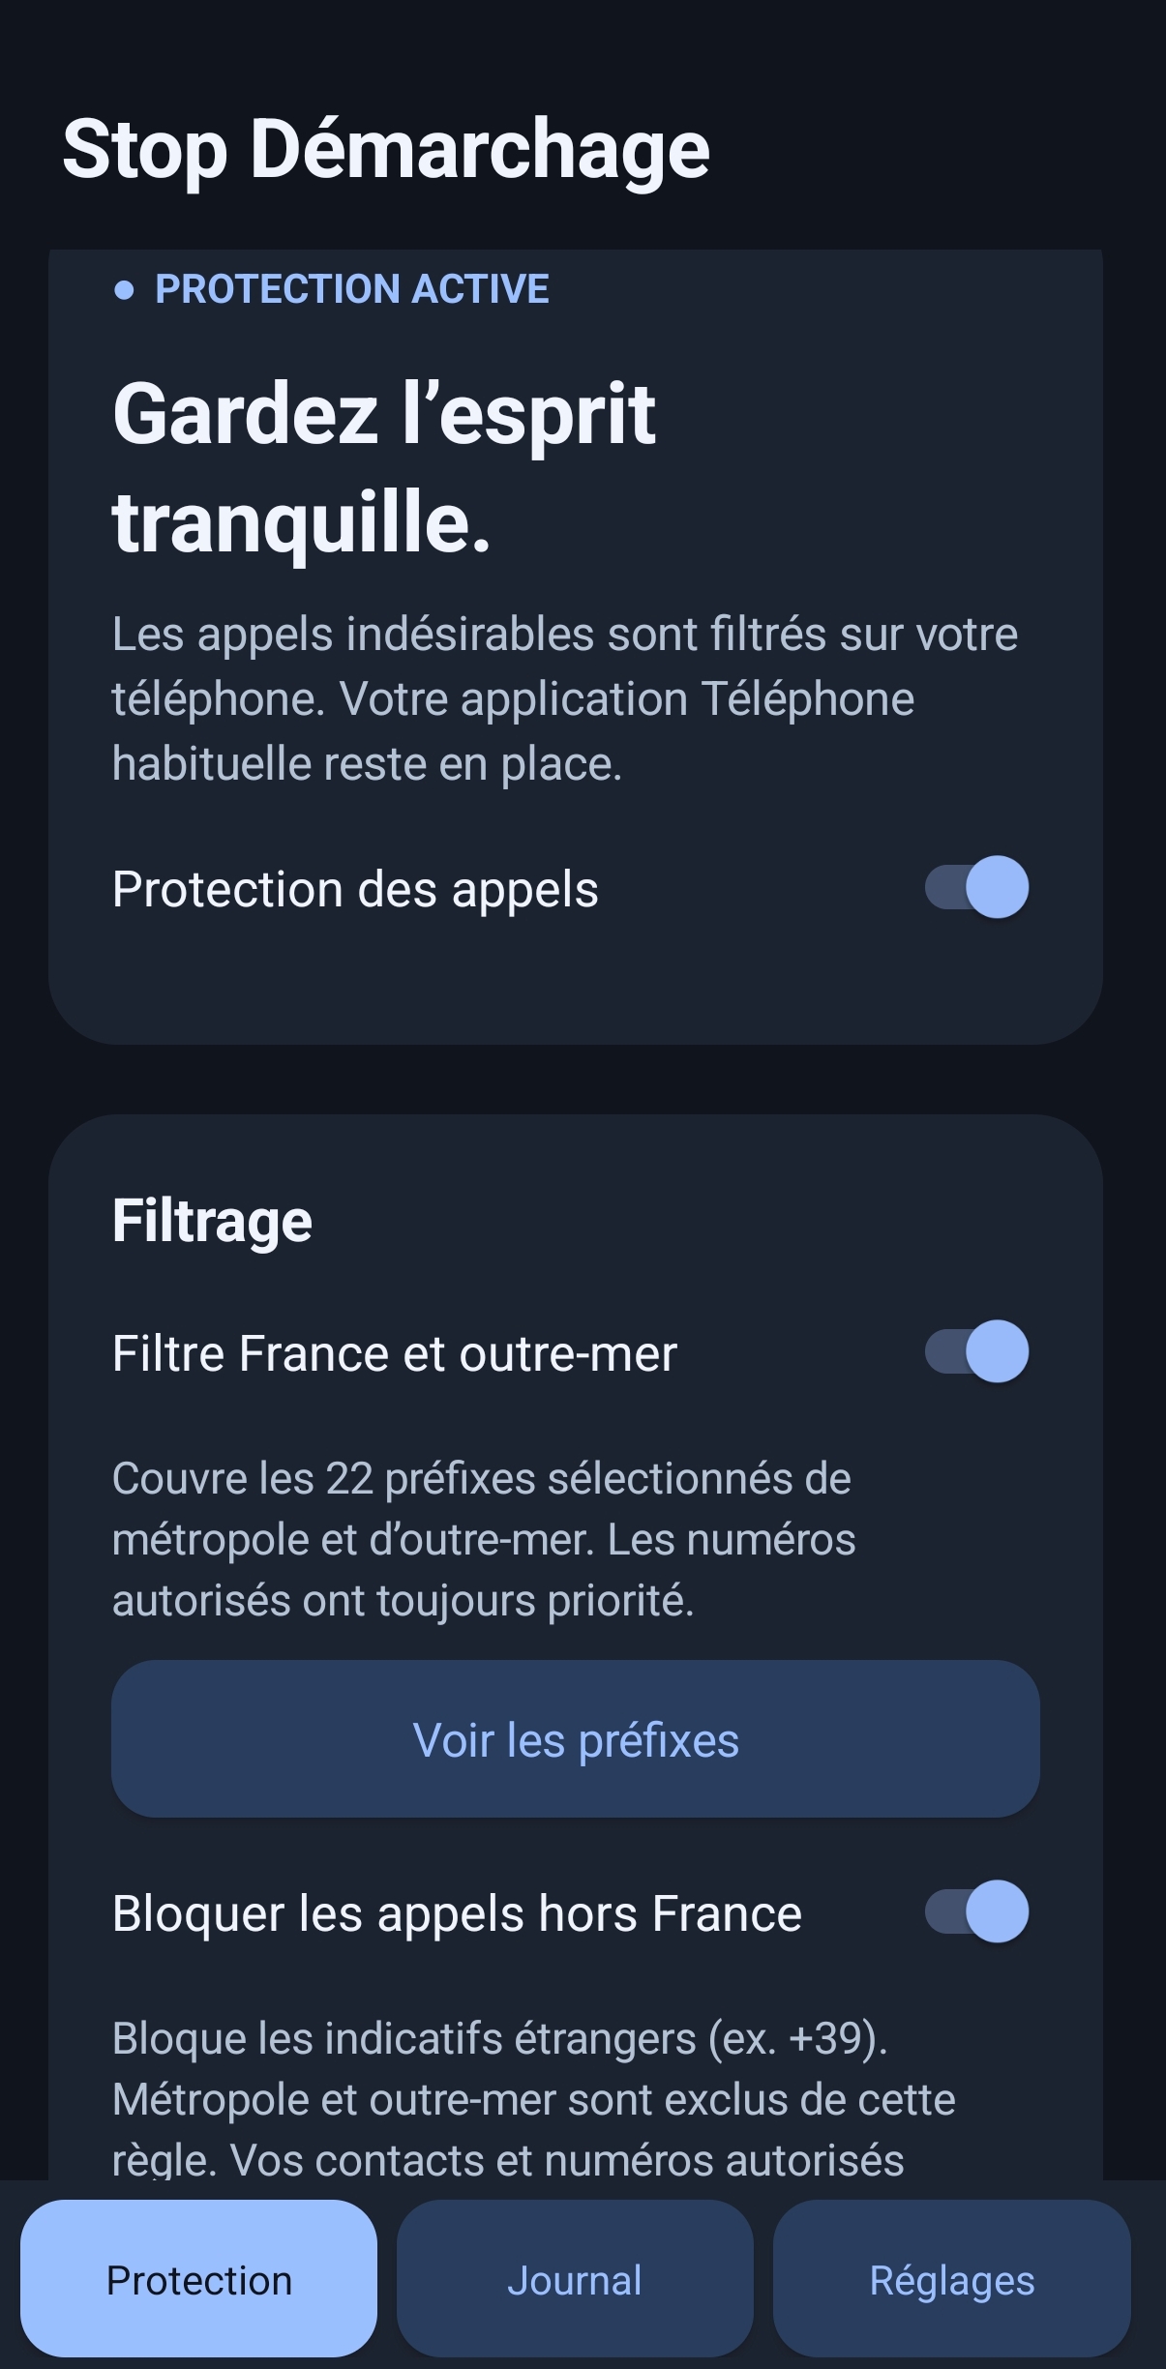
Task: Tap the indicatifs étrangers description text
Action: pos(534,2099)
